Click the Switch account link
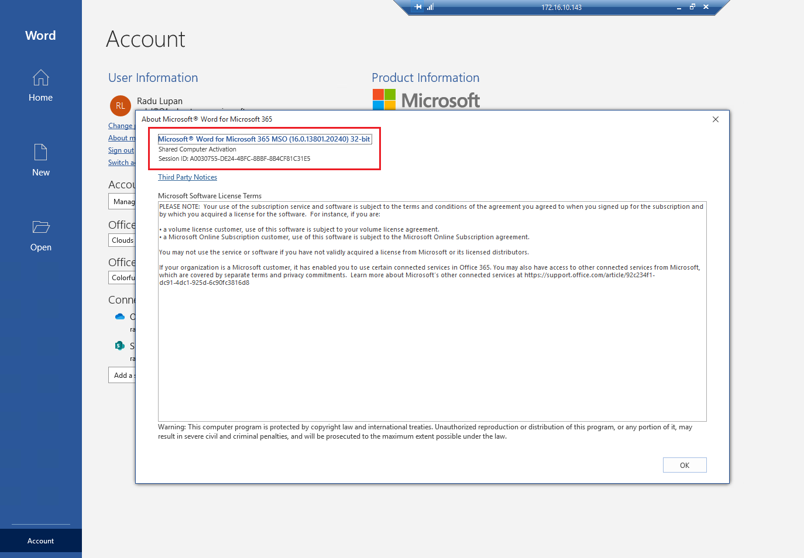804x558 pixels. [x=121, y=163]
